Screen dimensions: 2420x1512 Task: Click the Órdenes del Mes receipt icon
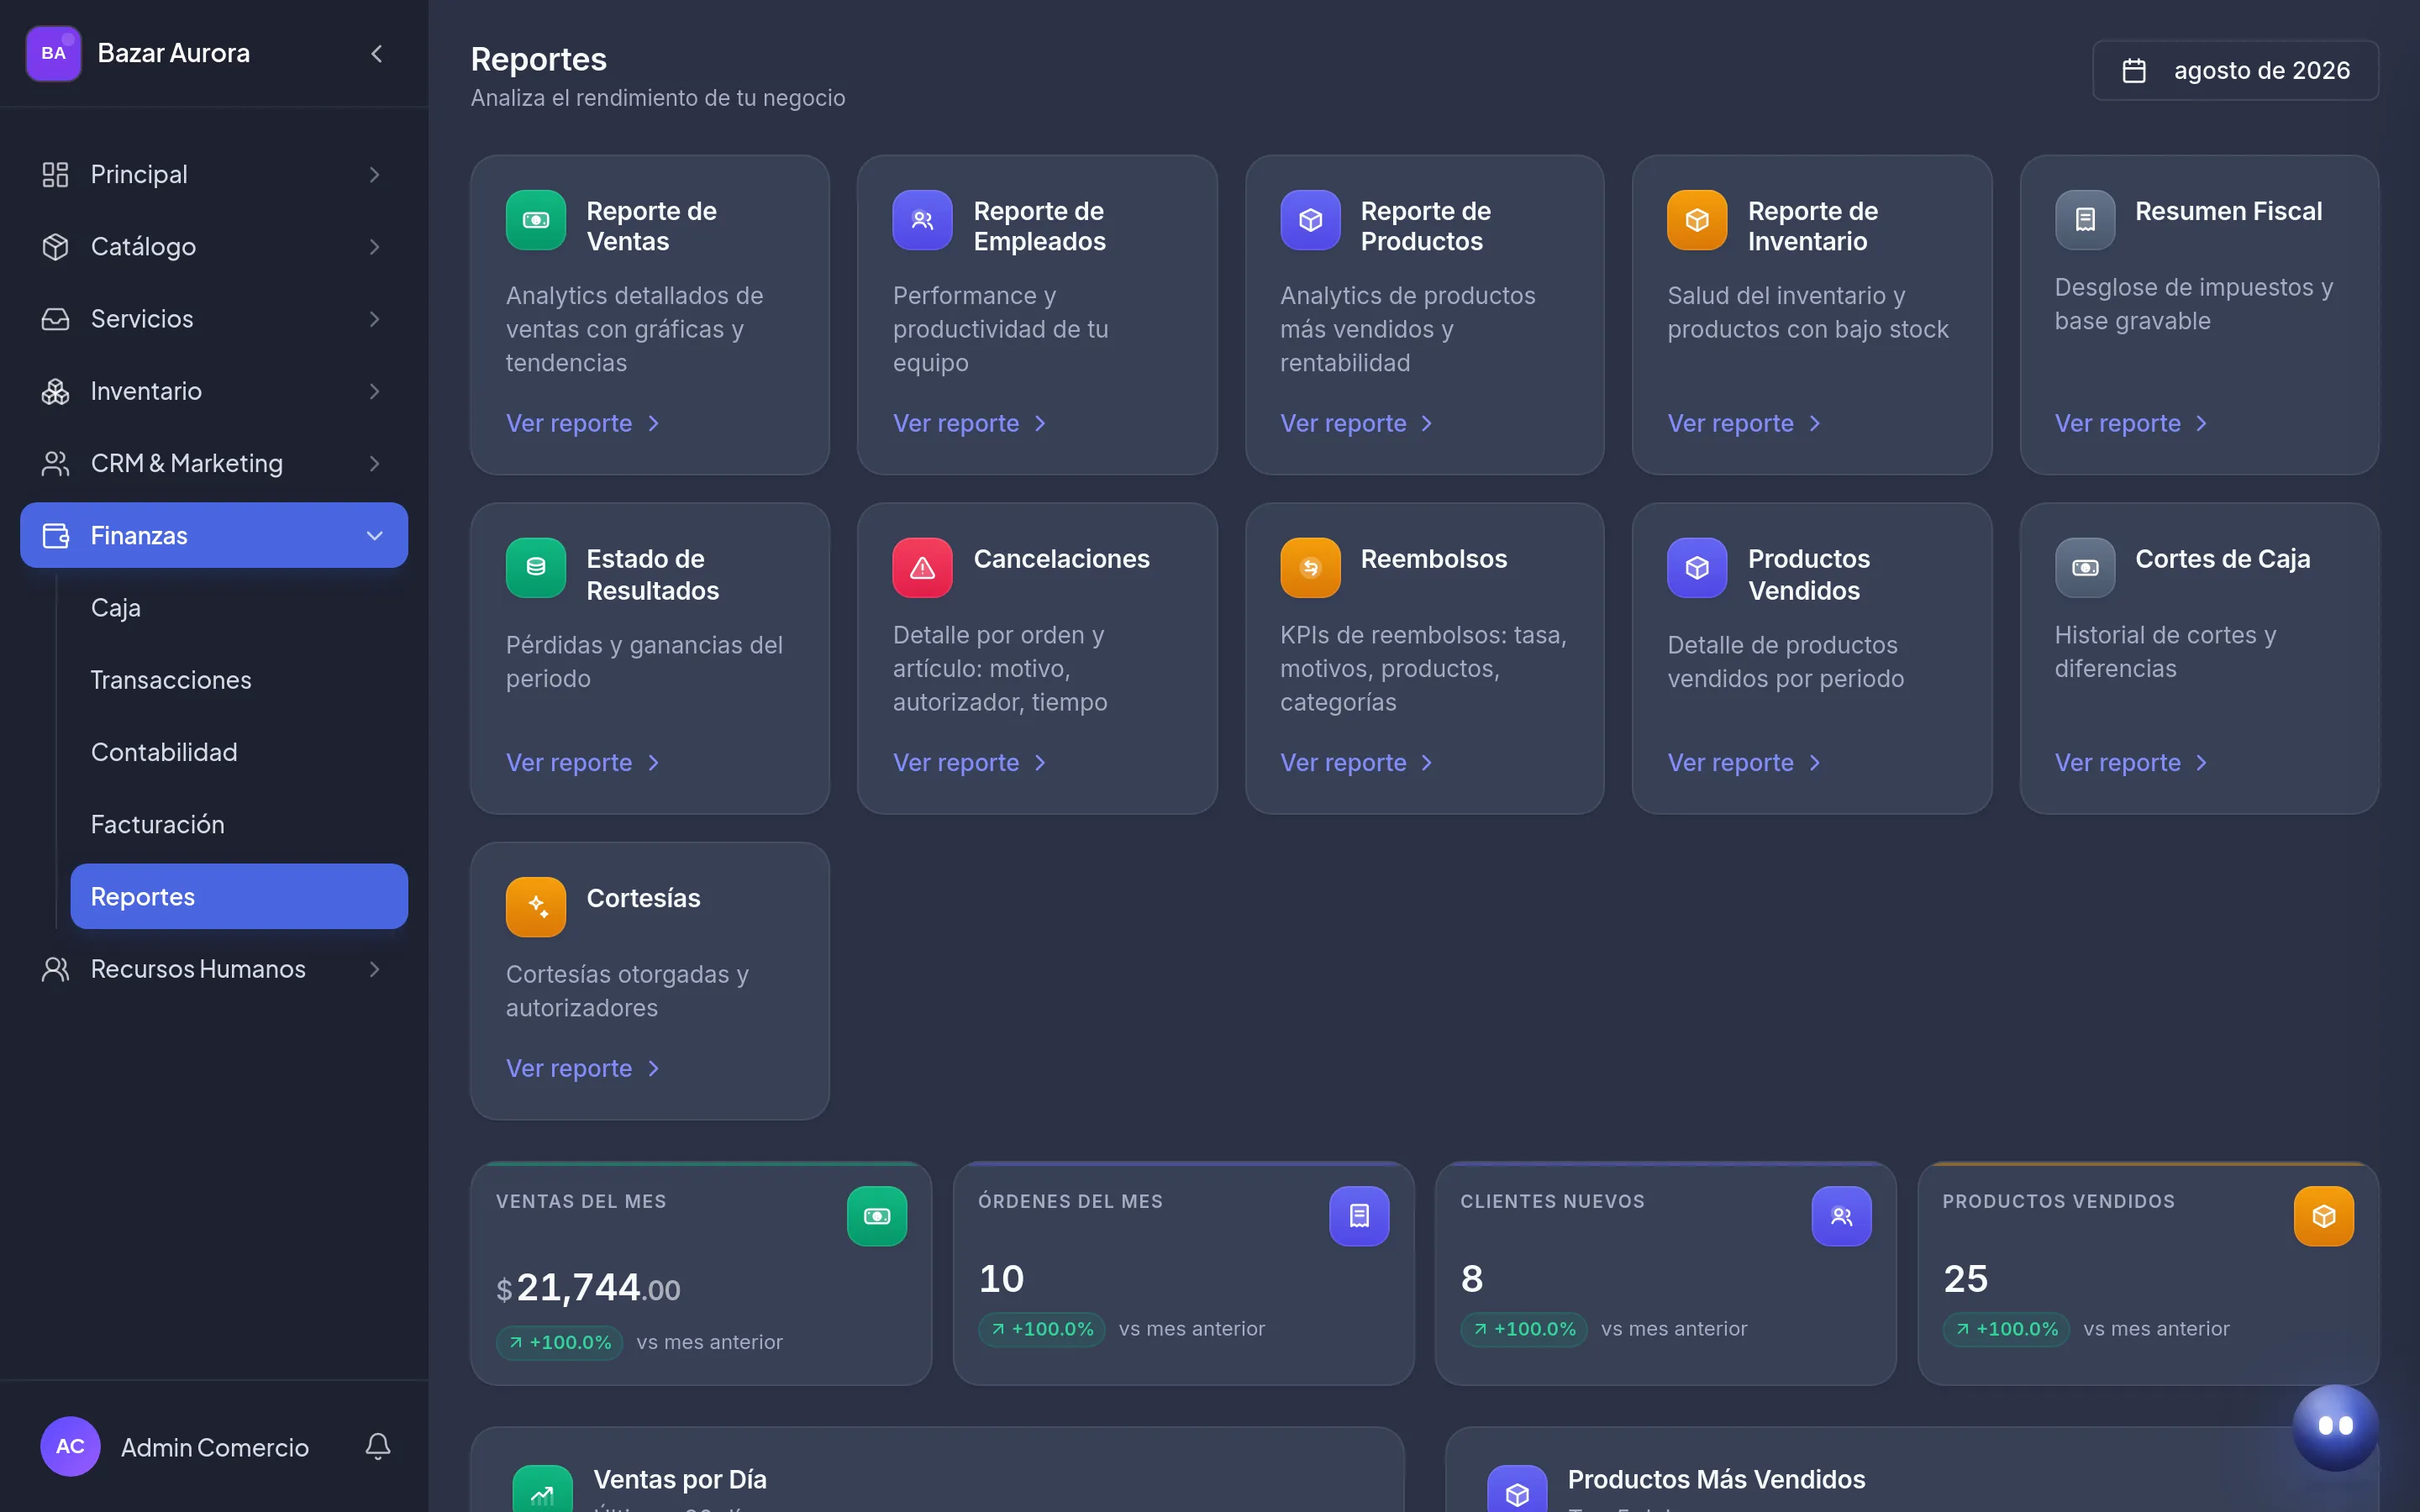coord(1359,1216)
